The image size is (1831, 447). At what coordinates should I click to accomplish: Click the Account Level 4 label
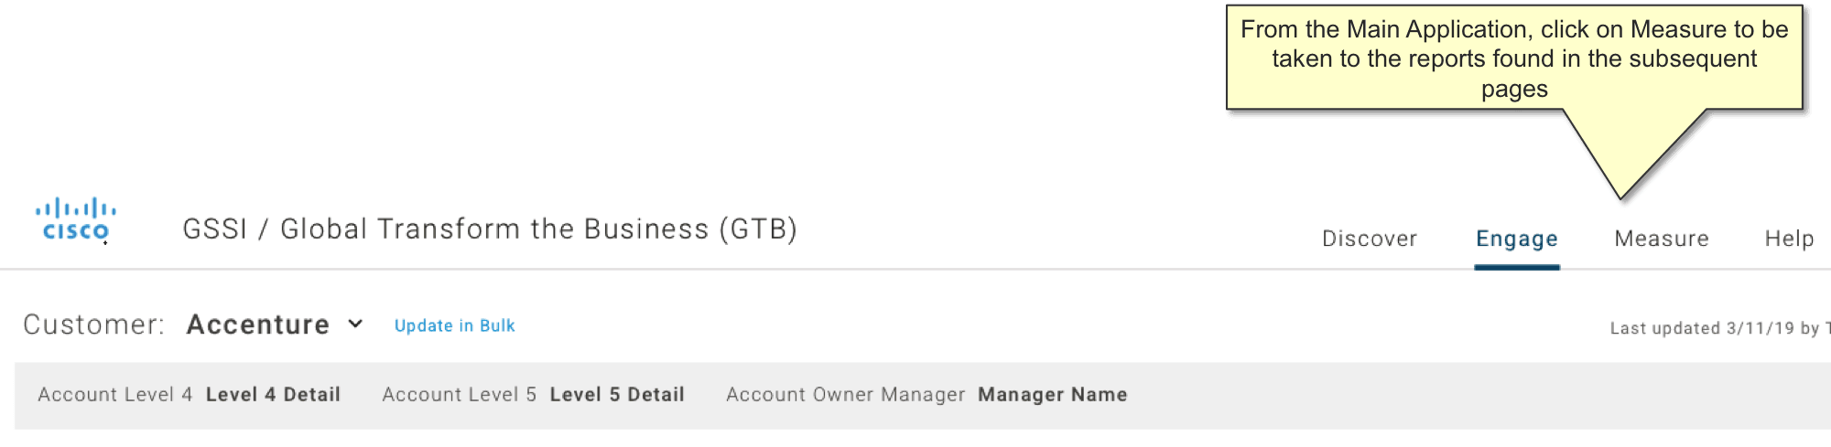coord(115,395)
